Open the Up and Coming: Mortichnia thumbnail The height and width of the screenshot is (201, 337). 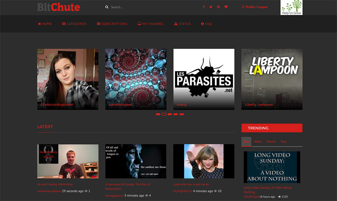pyautogui.click(x=68, y=161)
